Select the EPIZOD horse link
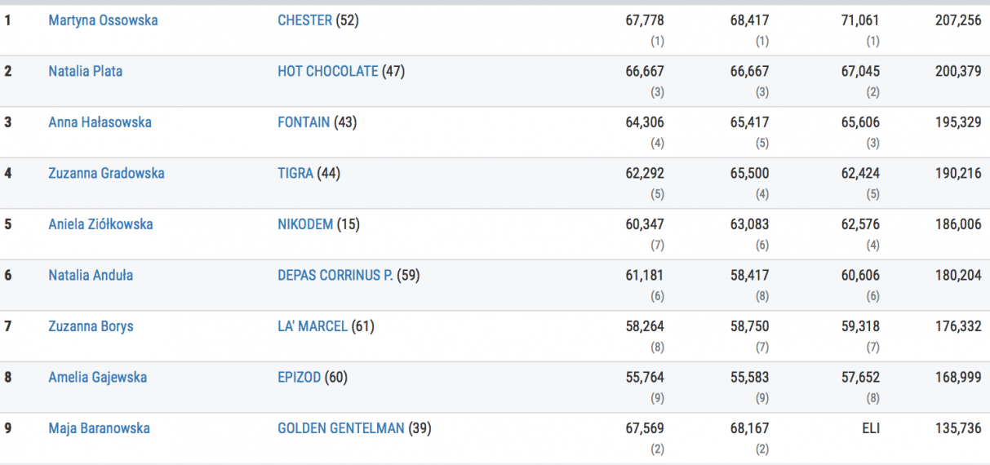The image size is (990, 465). (x=299, y=377)
